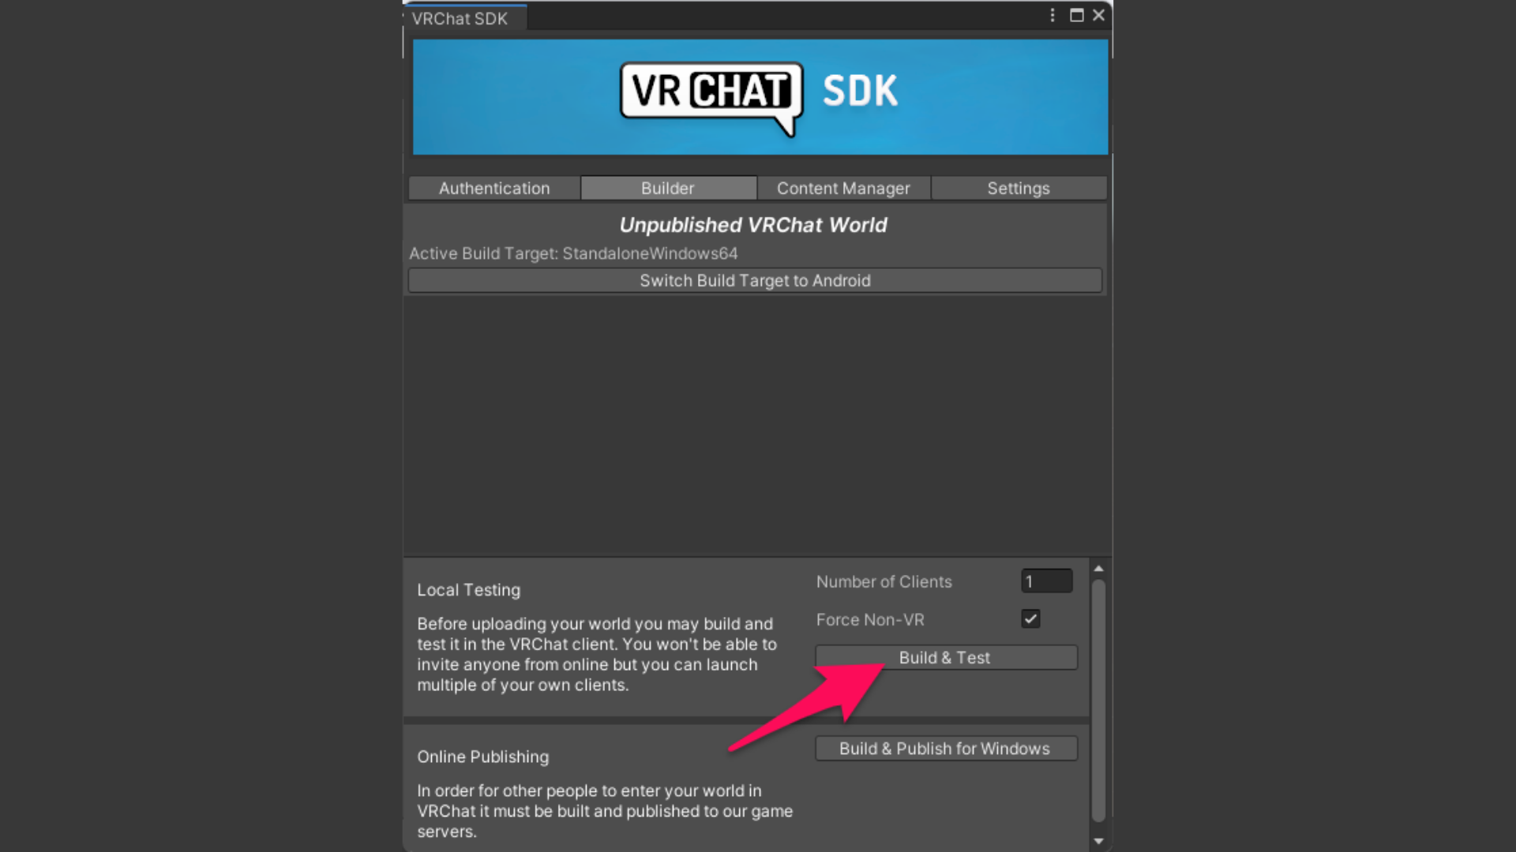Screen dimensions: 1516x852
Task: Toggle the Force Non-VR checkbox
Action: 1030,619
